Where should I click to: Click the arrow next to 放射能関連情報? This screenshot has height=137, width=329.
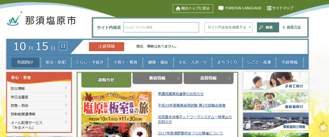[66, 114]
